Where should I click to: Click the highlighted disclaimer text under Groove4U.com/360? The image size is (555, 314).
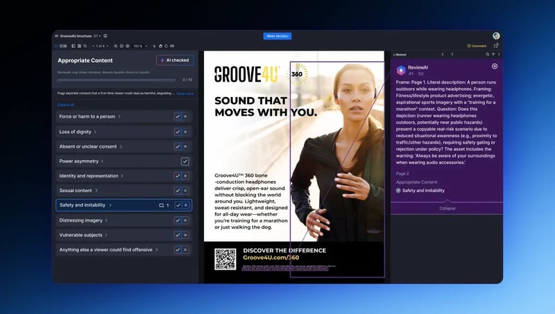pos(285,269)
